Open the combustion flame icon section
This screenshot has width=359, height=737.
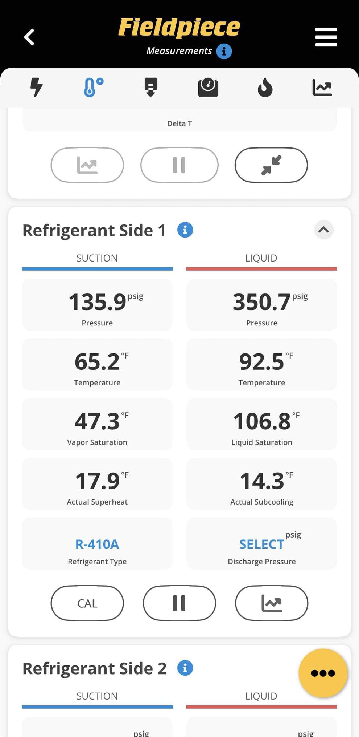pyautogui.click(x=265, y=88)
